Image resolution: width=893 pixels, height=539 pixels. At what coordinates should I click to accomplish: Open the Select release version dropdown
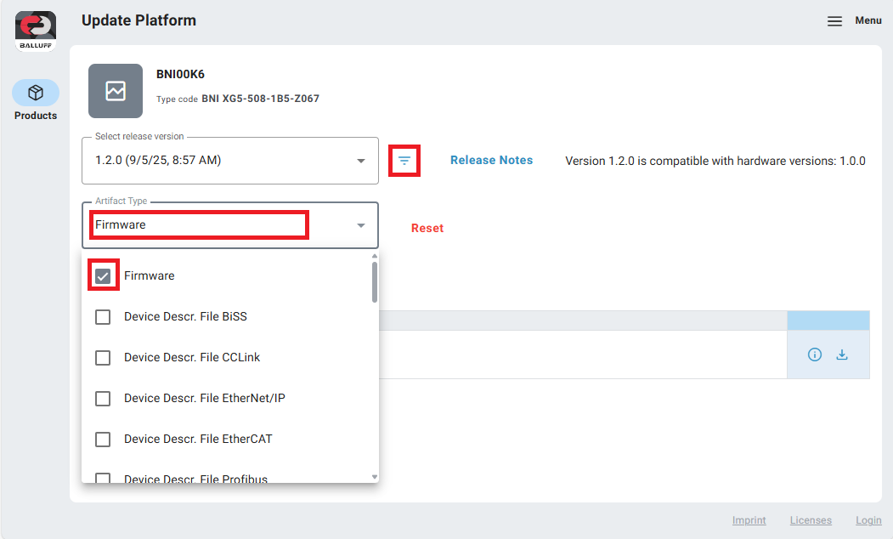[x=229, y=161]
